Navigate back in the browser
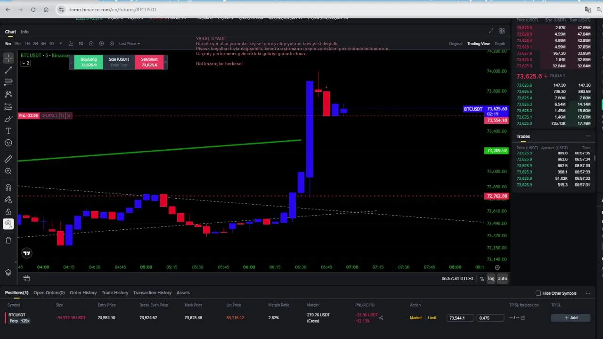 click(8, 9)
